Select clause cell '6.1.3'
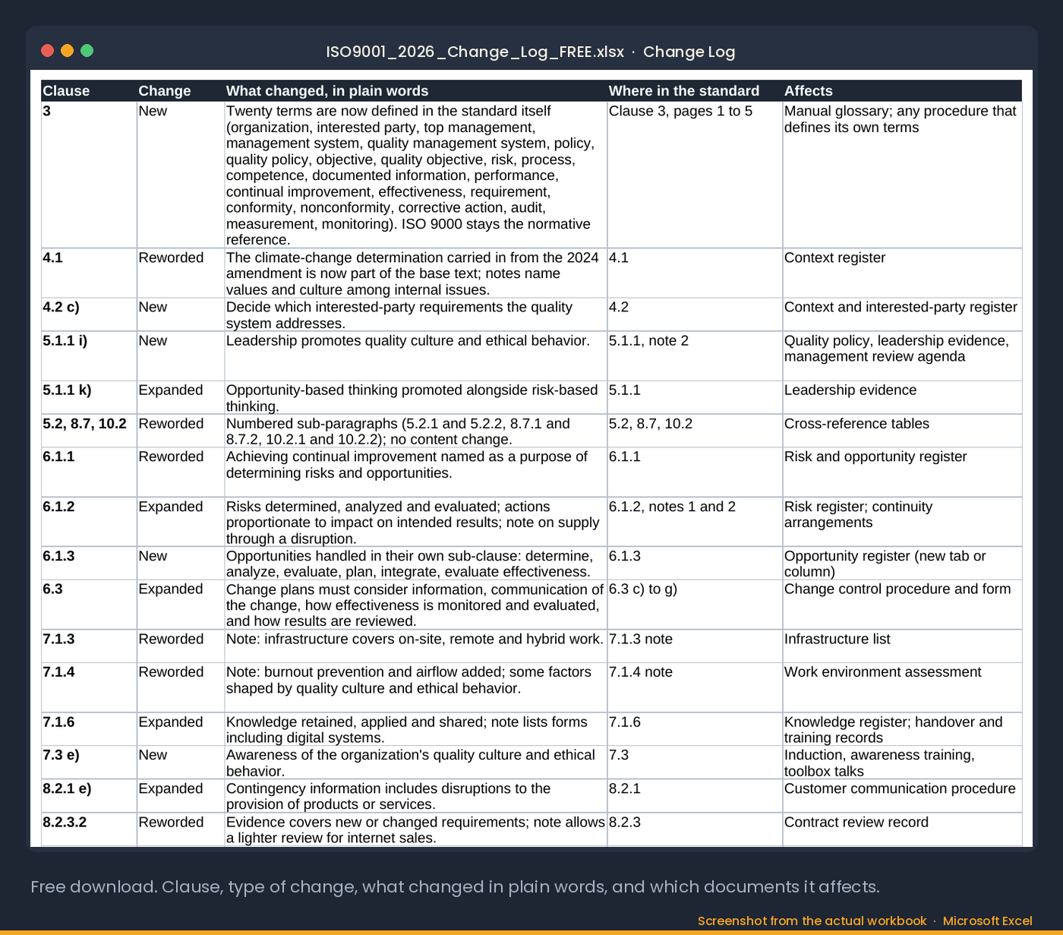Viewport: 1063px width, 935px height. pyautogui.click(x=89, y=564)
